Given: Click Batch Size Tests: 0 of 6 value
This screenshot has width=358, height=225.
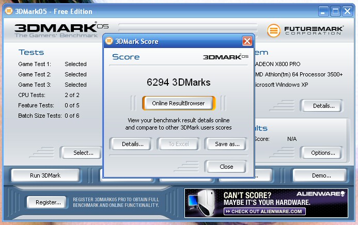Looking at the screenshot, I should (72, 116).
